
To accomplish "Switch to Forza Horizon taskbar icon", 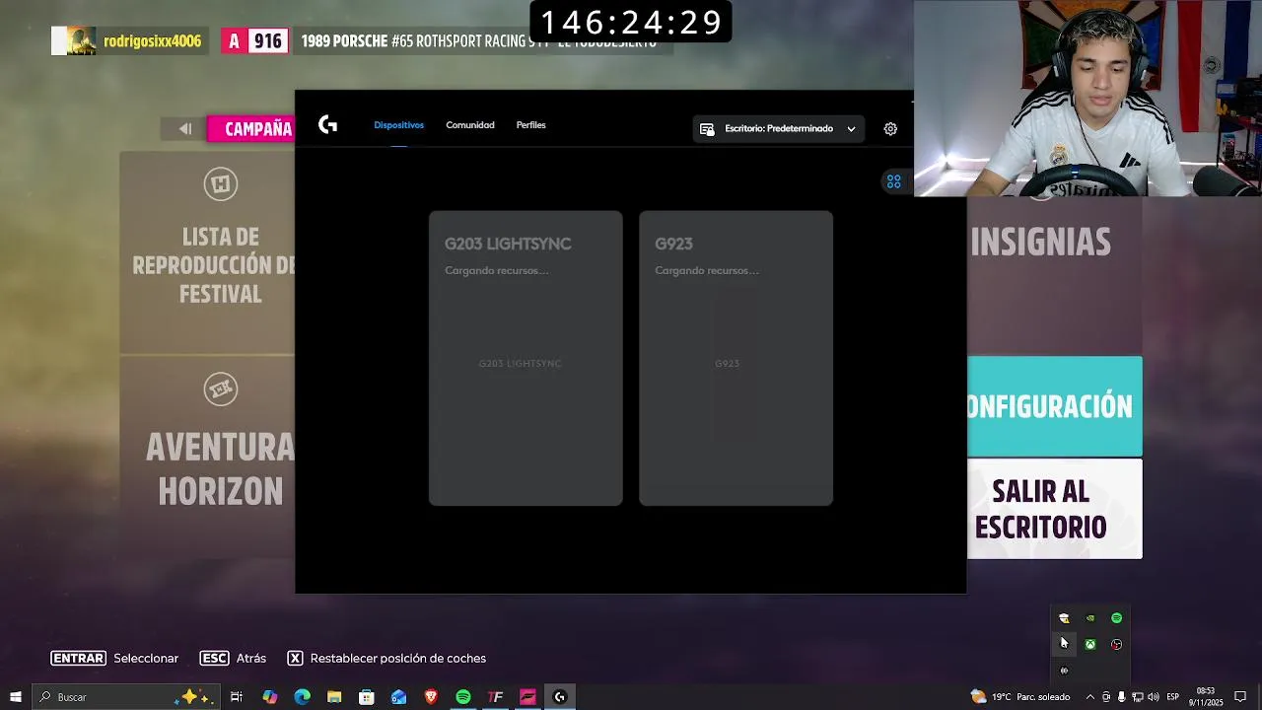I will (x=527, y=697).
